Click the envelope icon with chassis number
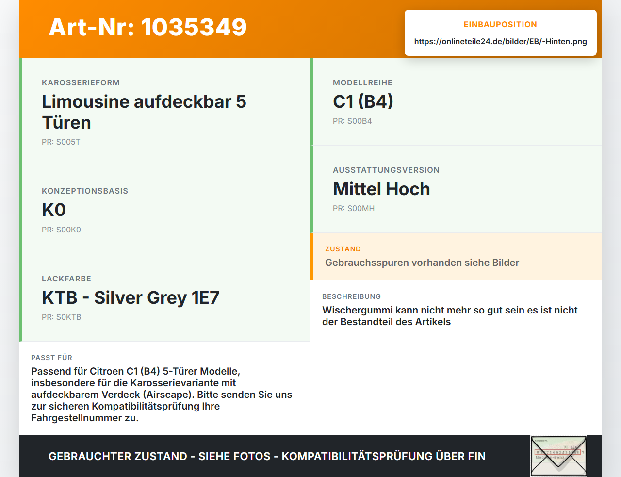Screen dimensions: 621x477 coord(558,456)
